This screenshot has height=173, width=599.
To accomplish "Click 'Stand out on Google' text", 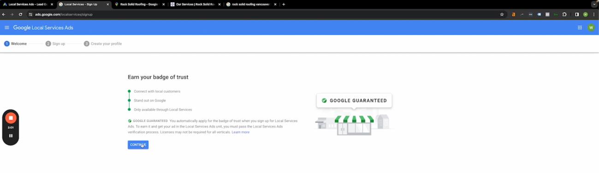I will pos(149,100).
